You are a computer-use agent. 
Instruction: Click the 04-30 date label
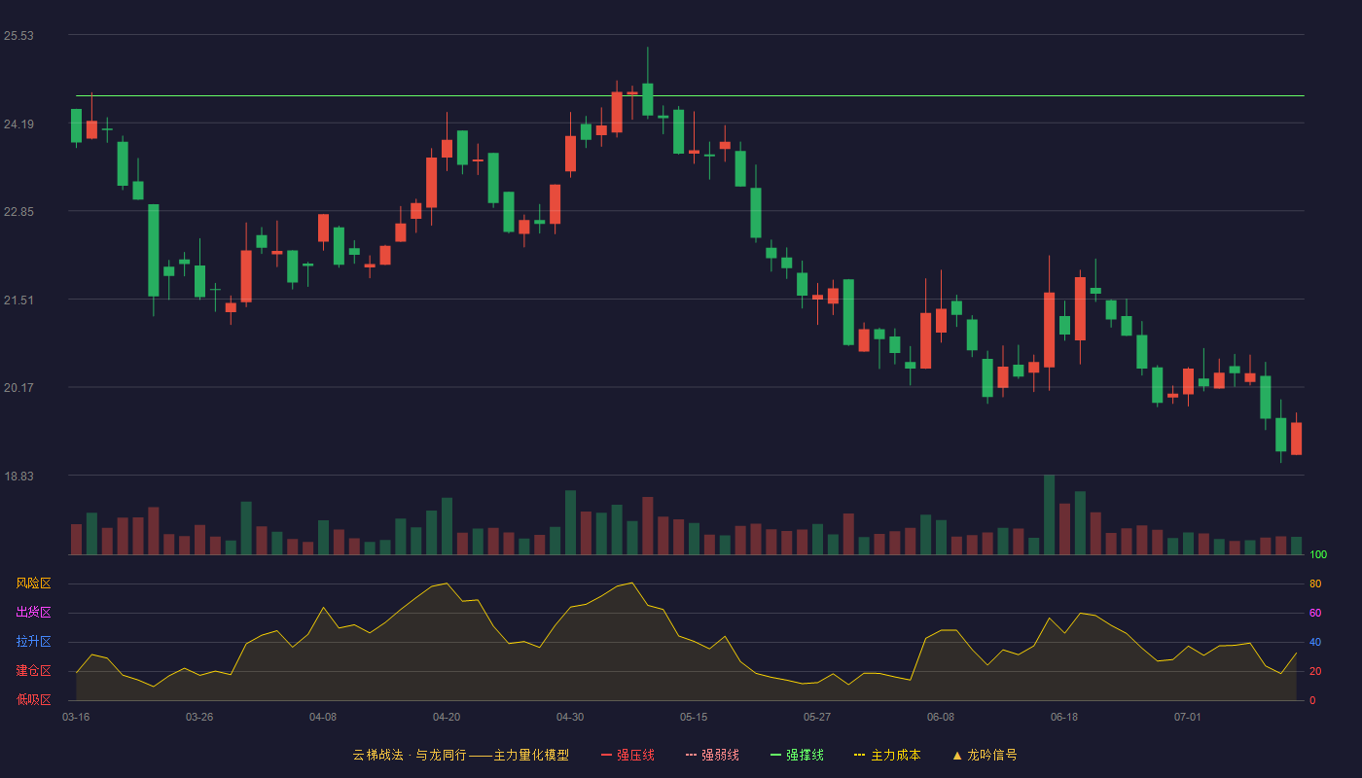point(570,717)
